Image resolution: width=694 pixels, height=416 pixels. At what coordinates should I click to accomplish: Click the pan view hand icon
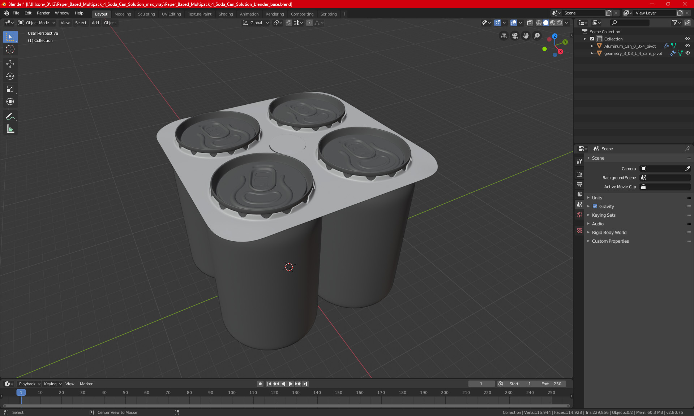tap(526, 36)
